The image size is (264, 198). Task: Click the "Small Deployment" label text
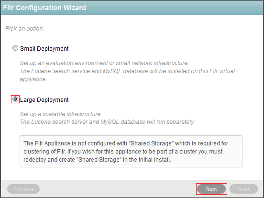pos(44,49)
